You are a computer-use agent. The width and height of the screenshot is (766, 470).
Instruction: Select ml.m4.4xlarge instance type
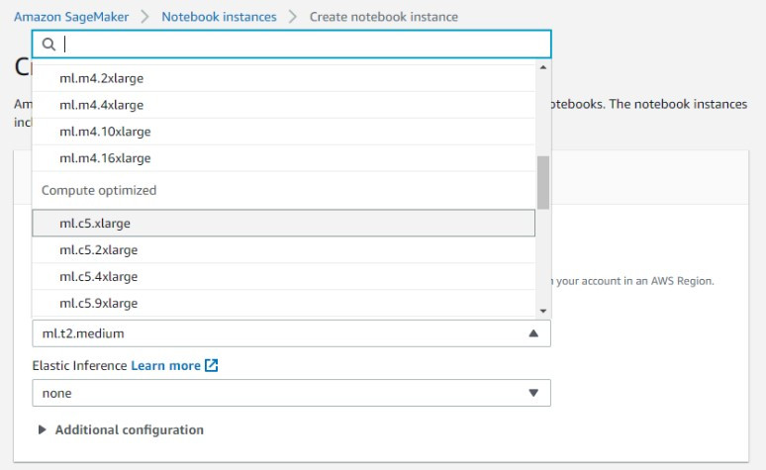(x=283, y=105)
